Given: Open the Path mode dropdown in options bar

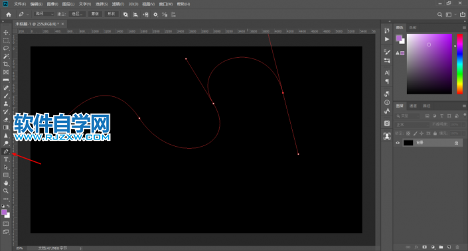Looking at the screenshot, I should click(44, 14).
